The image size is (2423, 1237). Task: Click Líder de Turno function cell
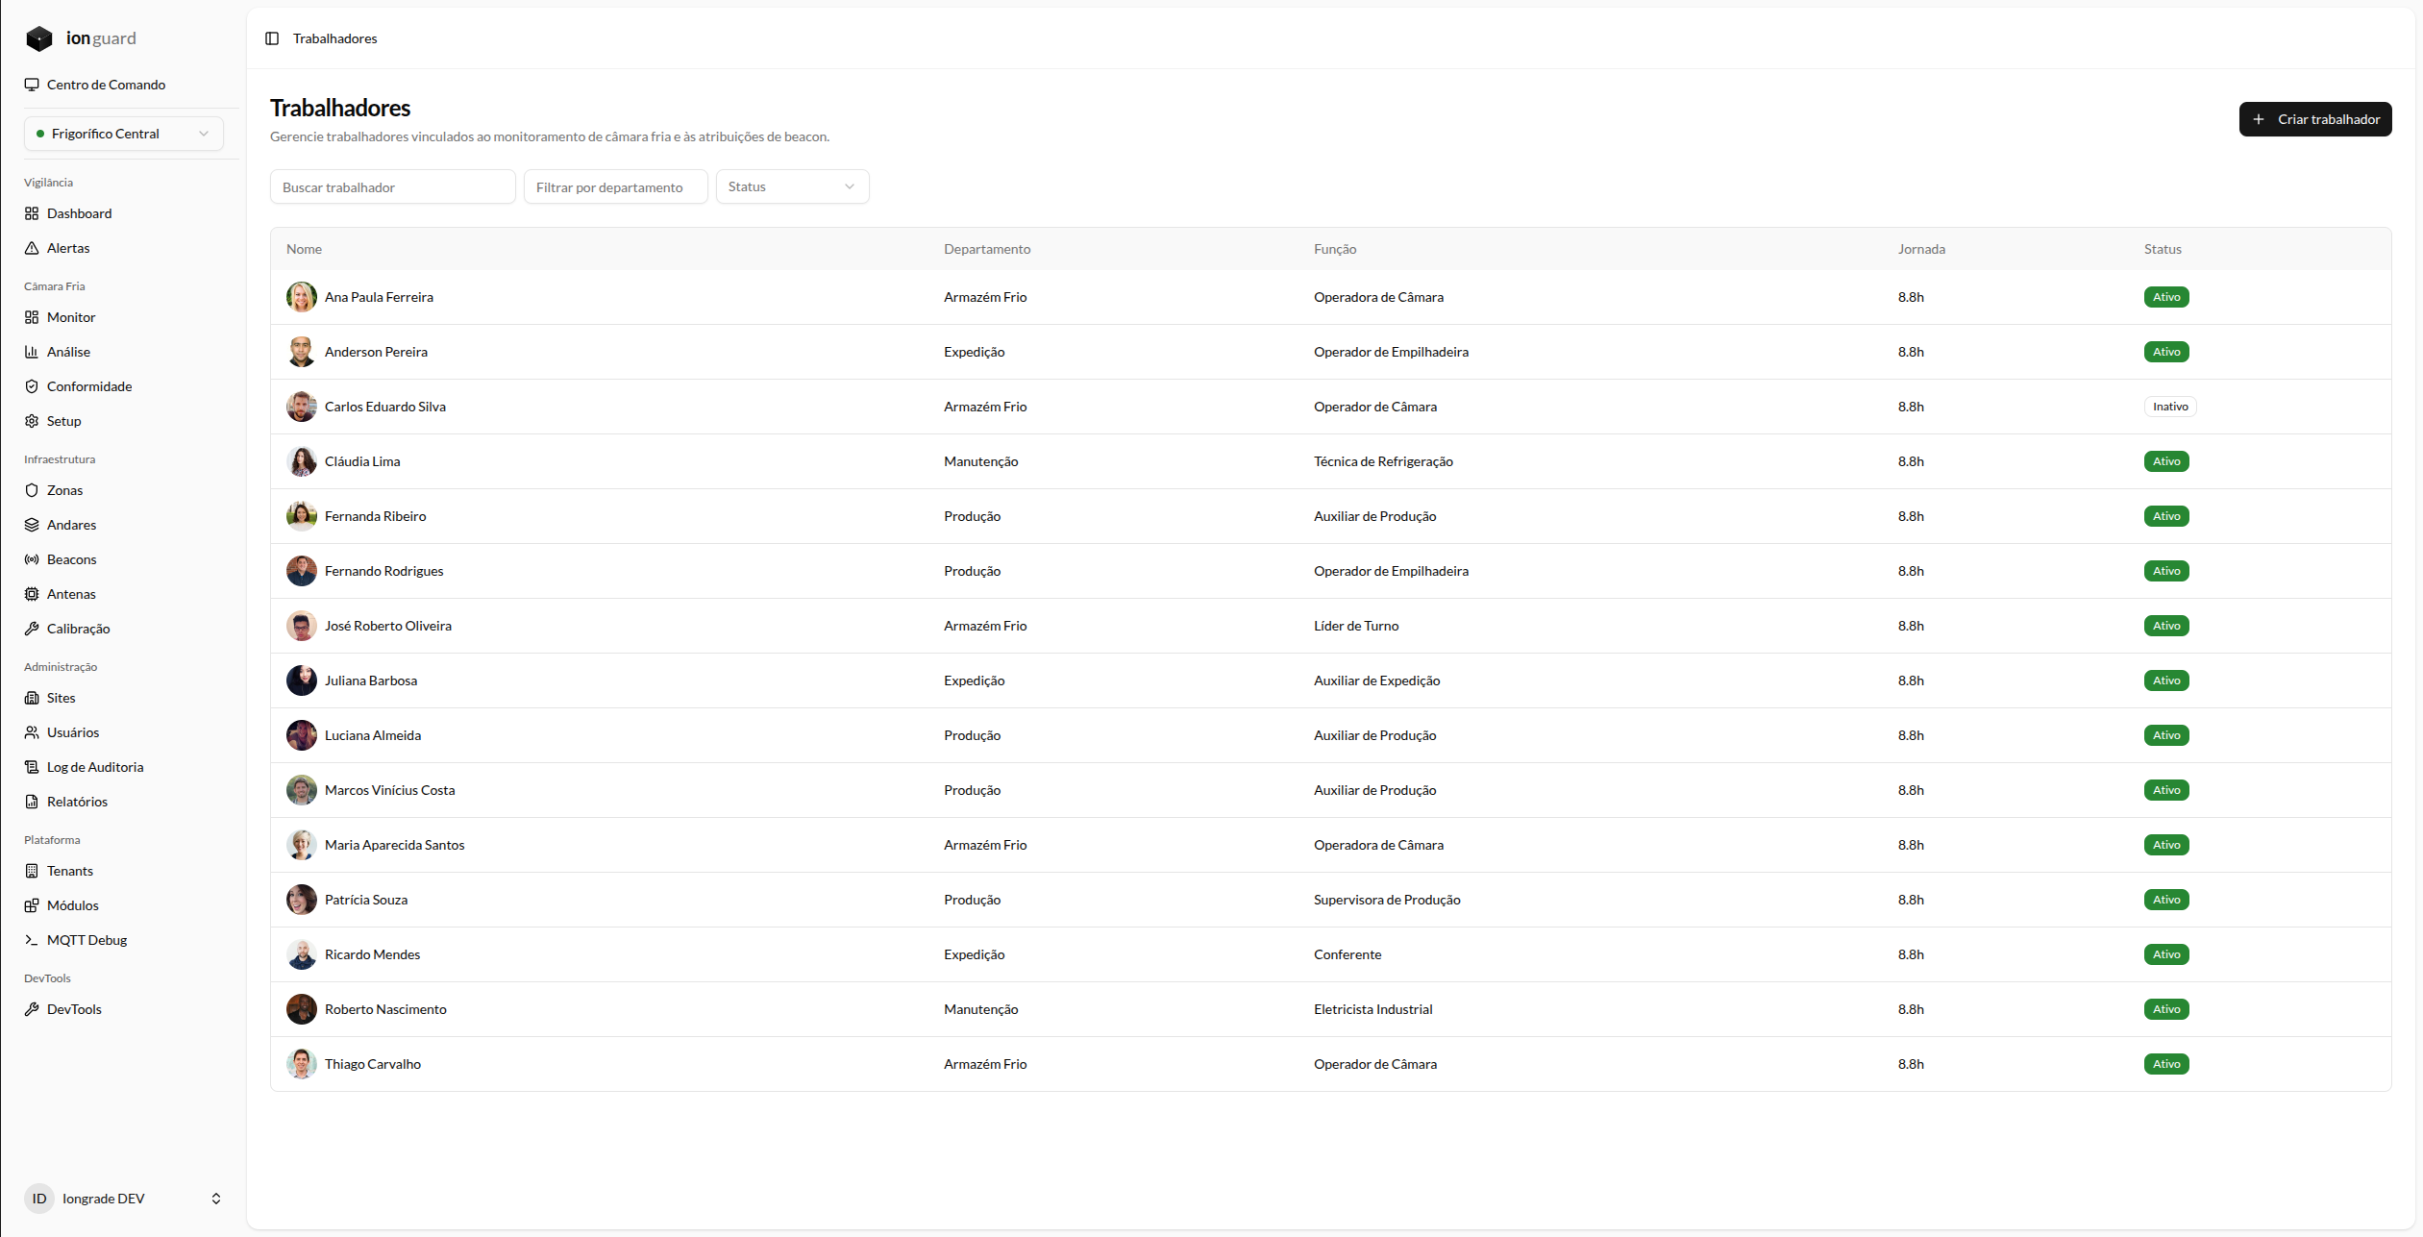point(1356,626)
